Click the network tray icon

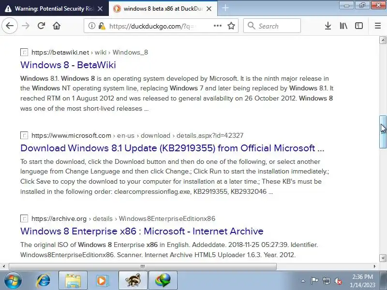point(327,281)
